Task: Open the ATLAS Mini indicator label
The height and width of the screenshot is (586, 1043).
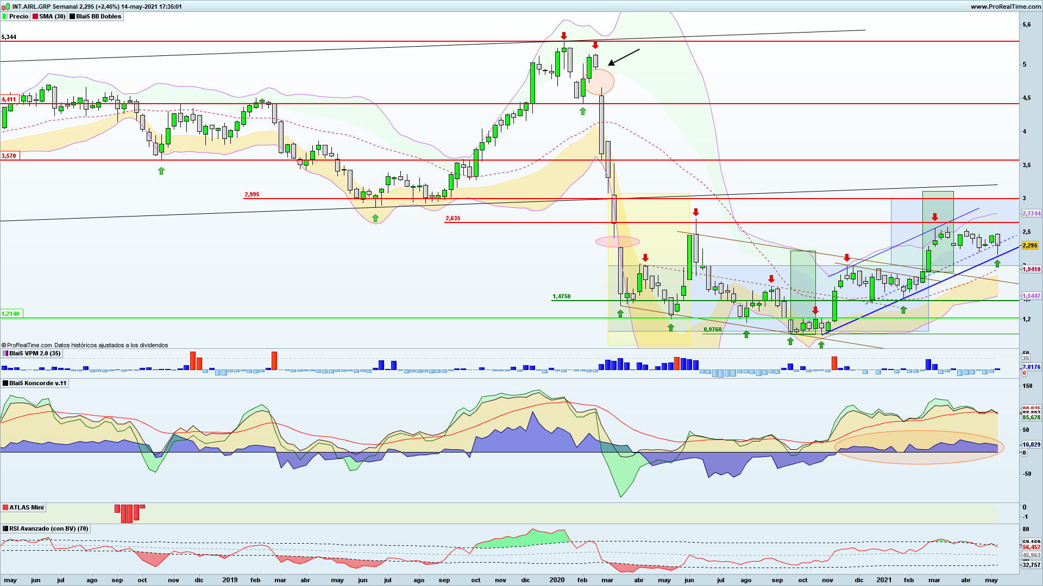Action: pyautogui.click(x=23, y=507)
